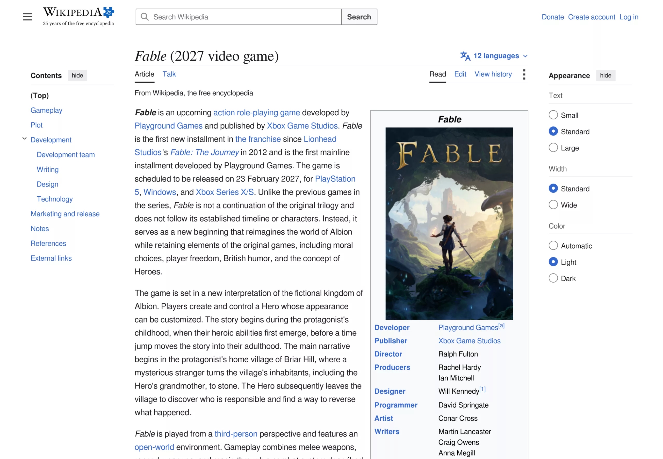The width and height of the screenshot is (663, 459).
Task: Open third-person link
Action: pyautogui.click(x=236, y=434)
